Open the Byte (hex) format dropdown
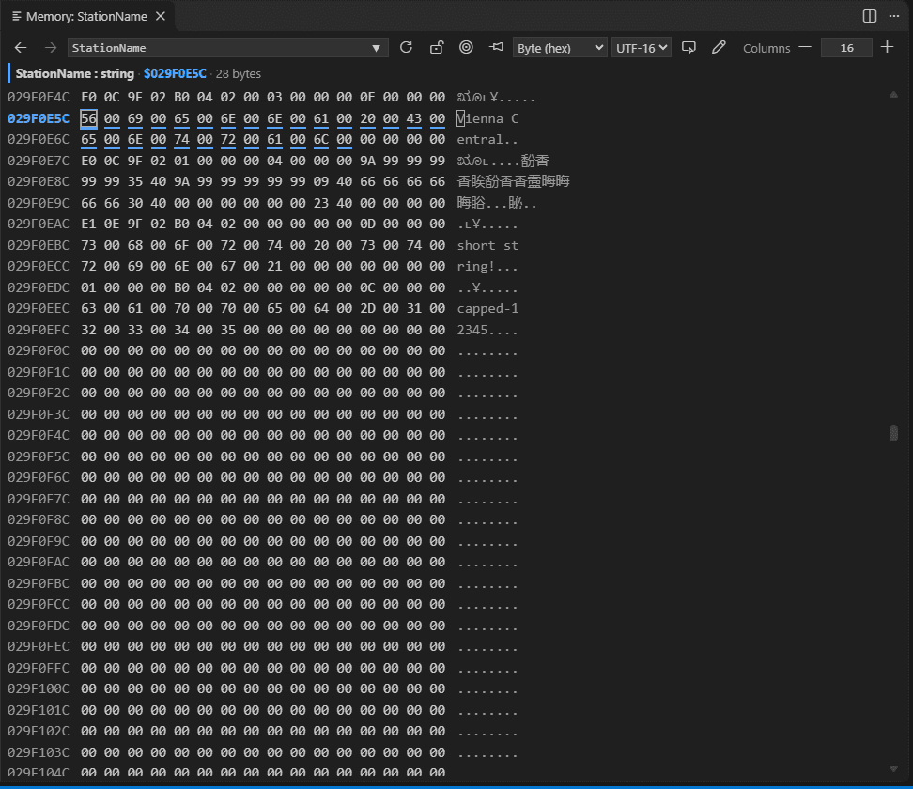This screenshot has height=789, width=913. point(560,48)
